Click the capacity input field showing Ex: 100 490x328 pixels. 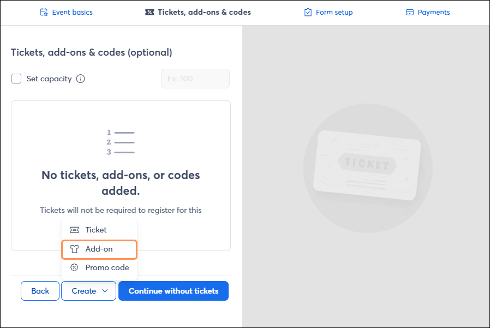195,79
